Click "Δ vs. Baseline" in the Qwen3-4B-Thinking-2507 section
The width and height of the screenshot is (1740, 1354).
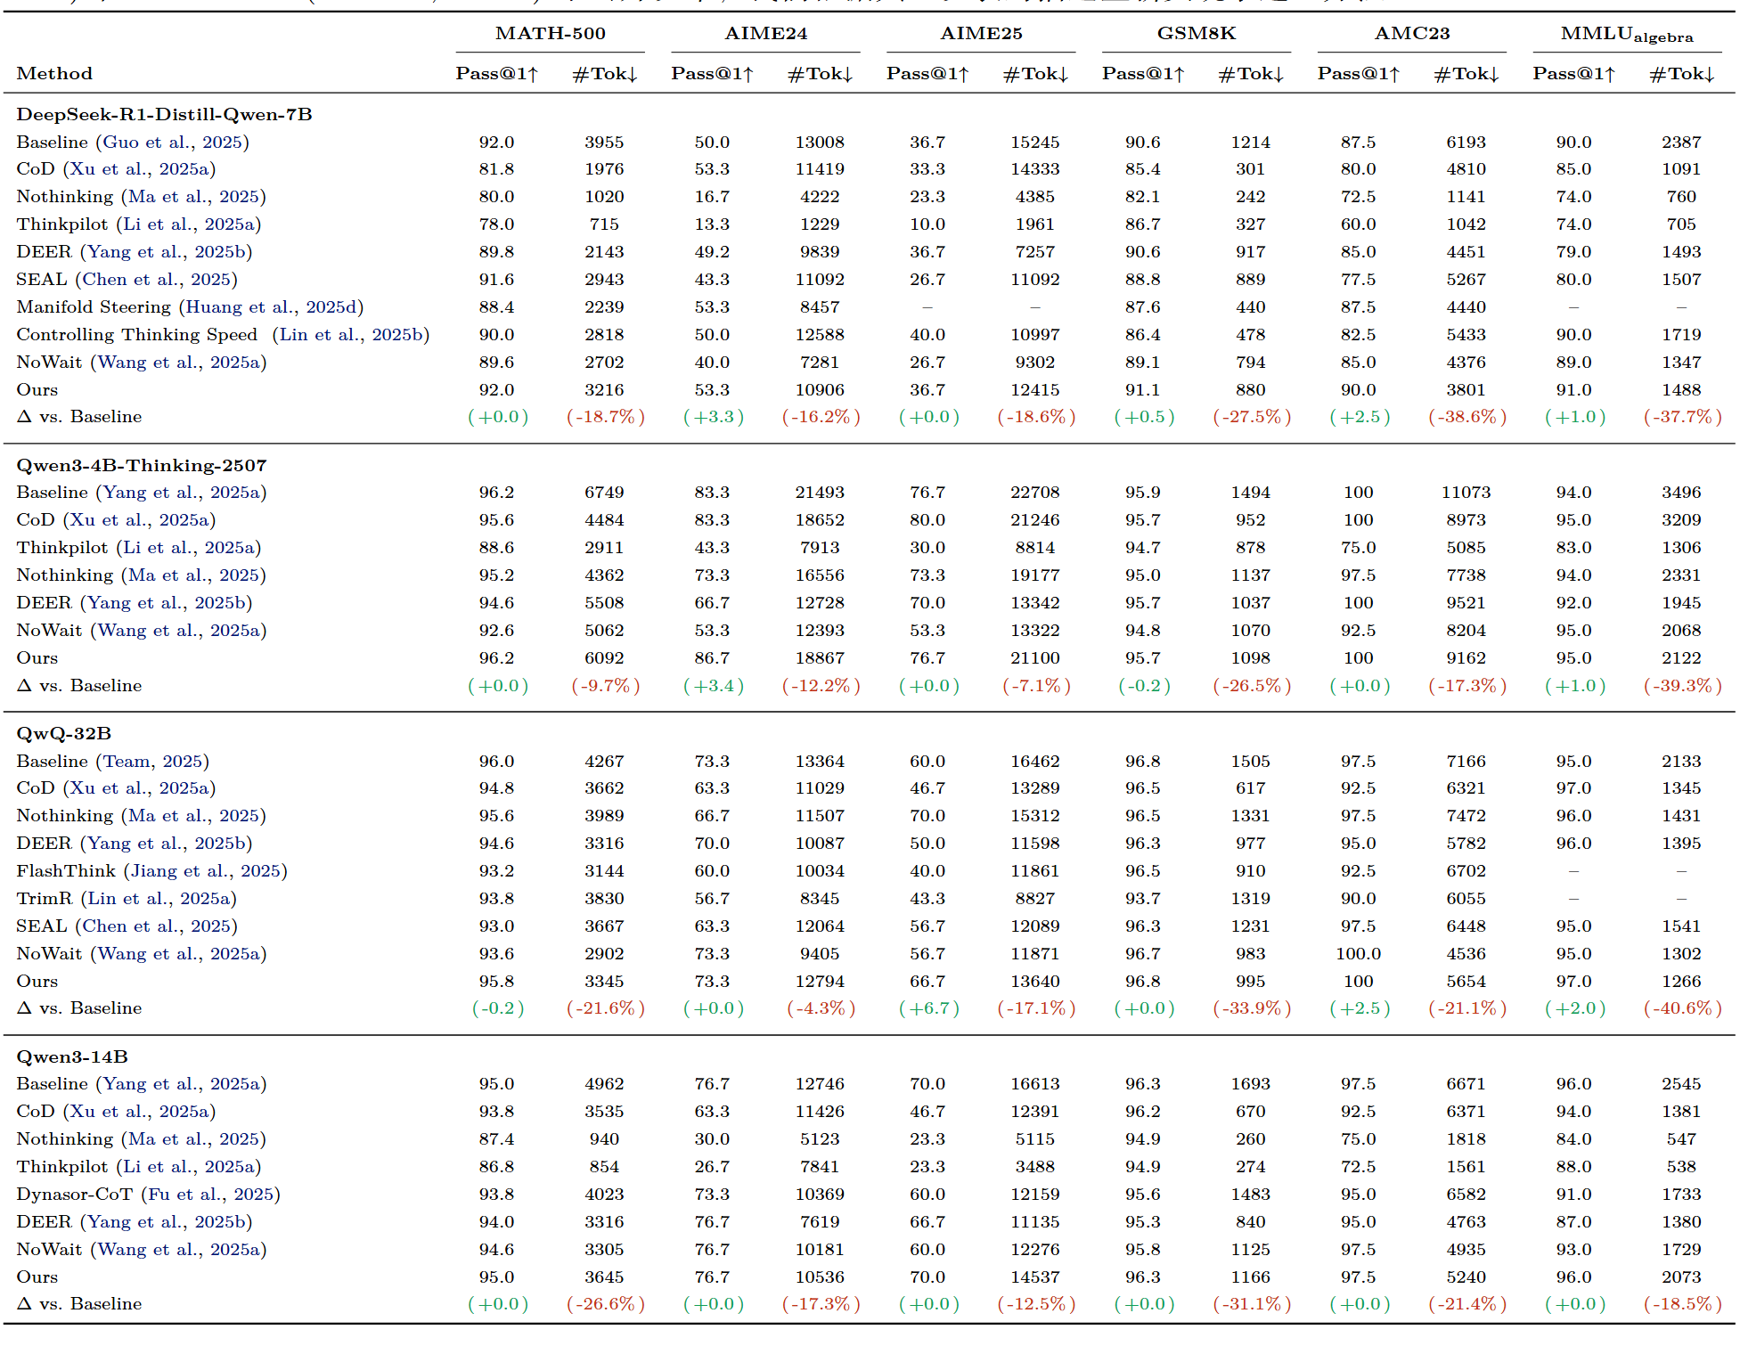tap(79, 685)
